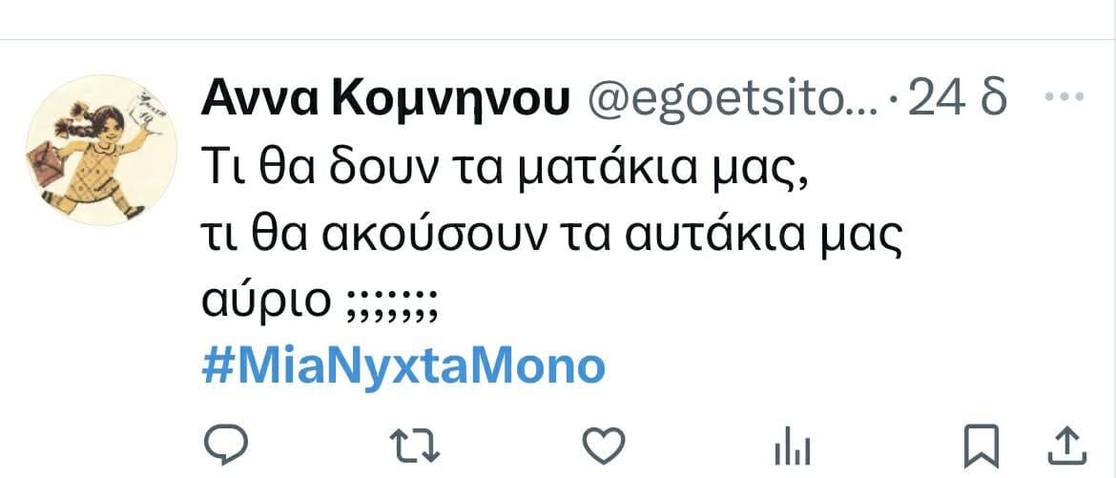
Task: Open the 24 δ timestamp link
Action: (958, 98)
